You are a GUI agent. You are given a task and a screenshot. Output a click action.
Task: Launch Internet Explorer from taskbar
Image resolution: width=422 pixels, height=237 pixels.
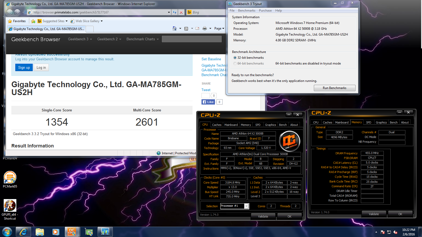pos(23,232)
